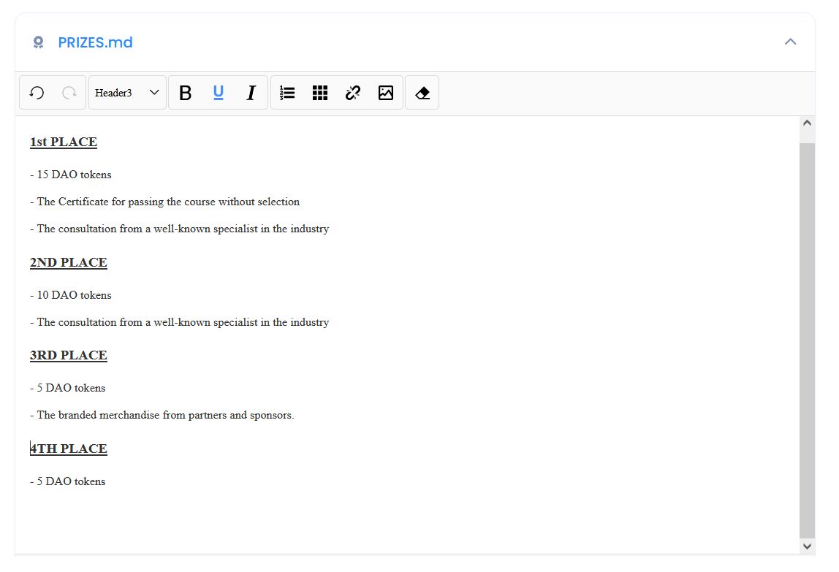
Task: Click the link insert icon
Action: (353, 93)
